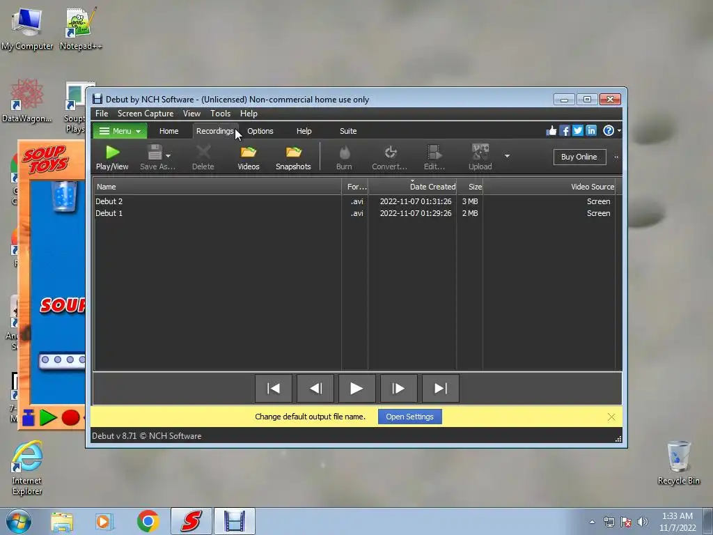Open the Help tab in the ribbon
Viewport: 713px width, 535px height.
click(304, 131)
